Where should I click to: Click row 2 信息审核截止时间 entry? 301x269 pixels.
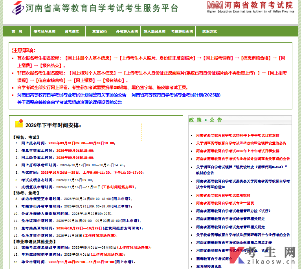[55, 151]
